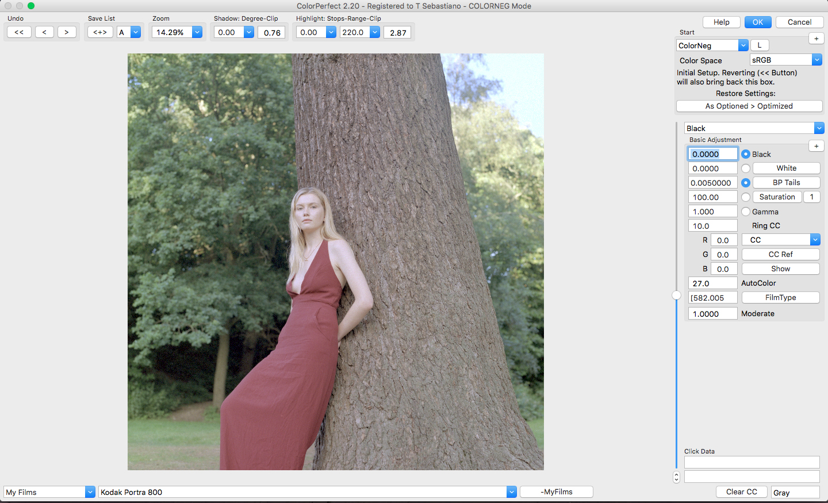Click the Gray field
This screenshot has height=503, width=828.
click(x=795, y=493)
